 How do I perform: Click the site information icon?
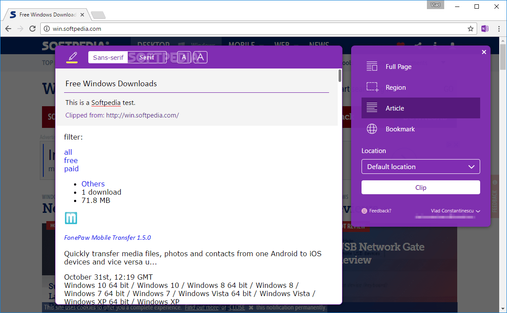tap(47, 29)
